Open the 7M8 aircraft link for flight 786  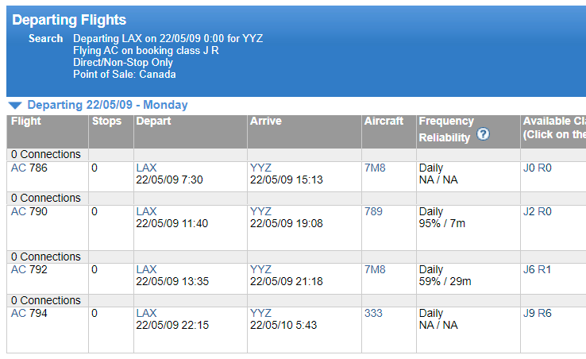click(375, 168)
